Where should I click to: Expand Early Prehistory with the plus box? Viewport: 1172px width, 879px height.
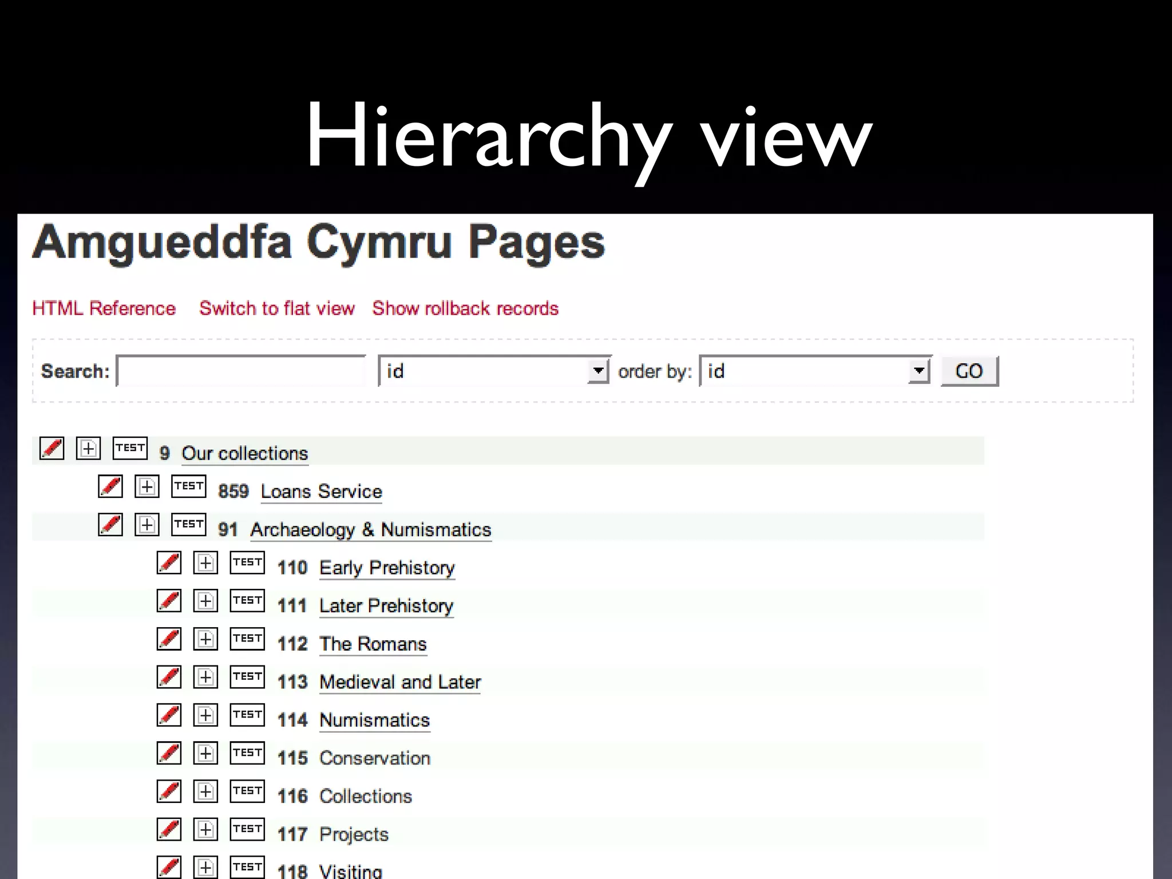coord(205,563)
